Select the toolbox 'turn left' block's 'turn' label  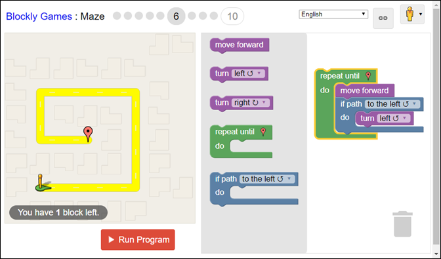coord(222,73)
